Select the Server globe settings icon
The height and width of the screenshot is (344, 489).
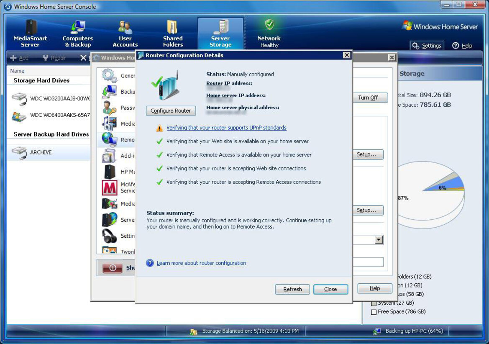[109, 220]
